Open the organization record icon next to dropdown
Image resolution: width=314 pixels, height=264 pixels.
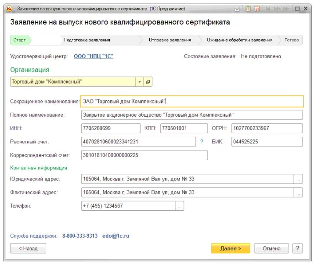point(148,82)
